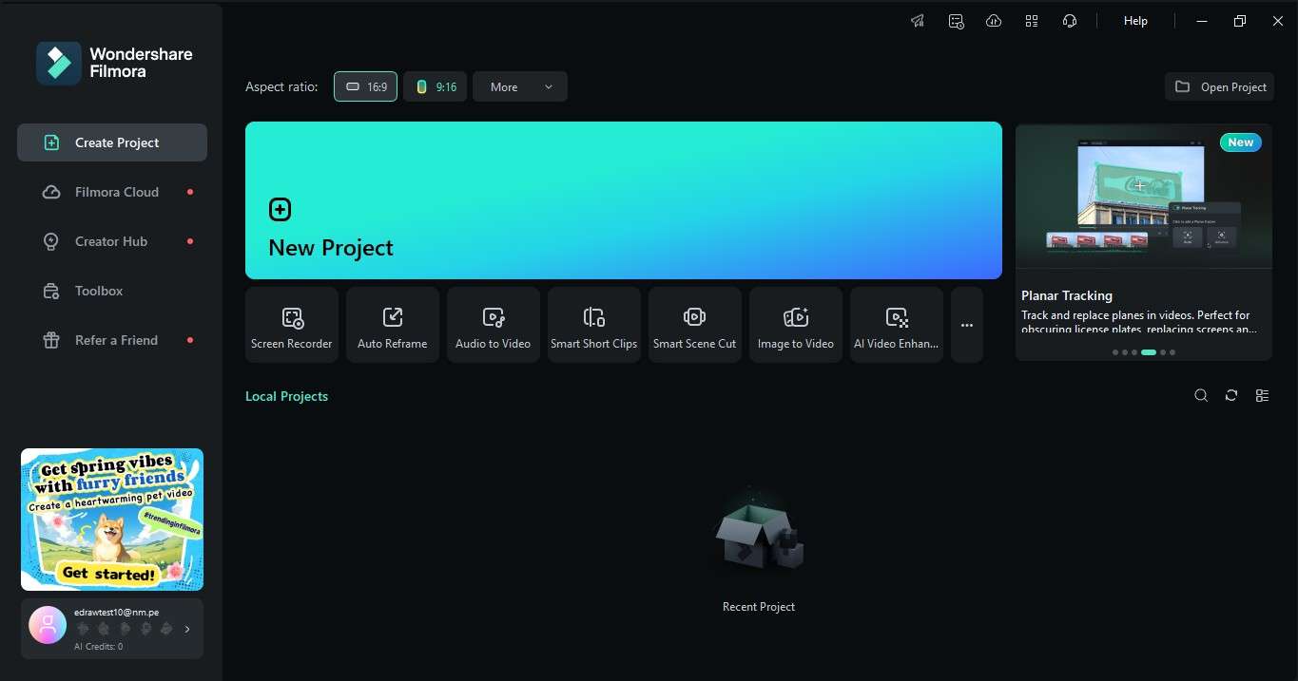This screenshot has height=681, width=1298.
Task: Open the apps grid icon in title bar
Action: tap(1032, 21)
